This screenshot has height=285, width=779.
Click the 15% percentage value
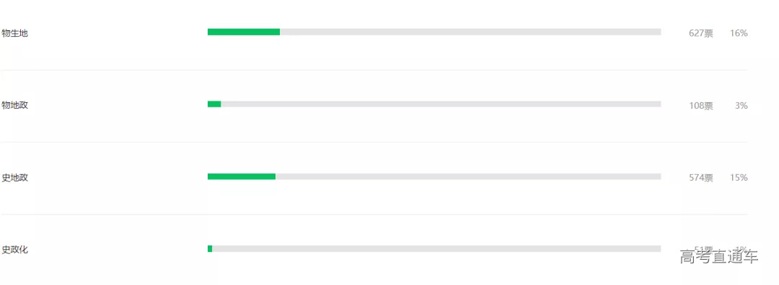coord(739,178)
